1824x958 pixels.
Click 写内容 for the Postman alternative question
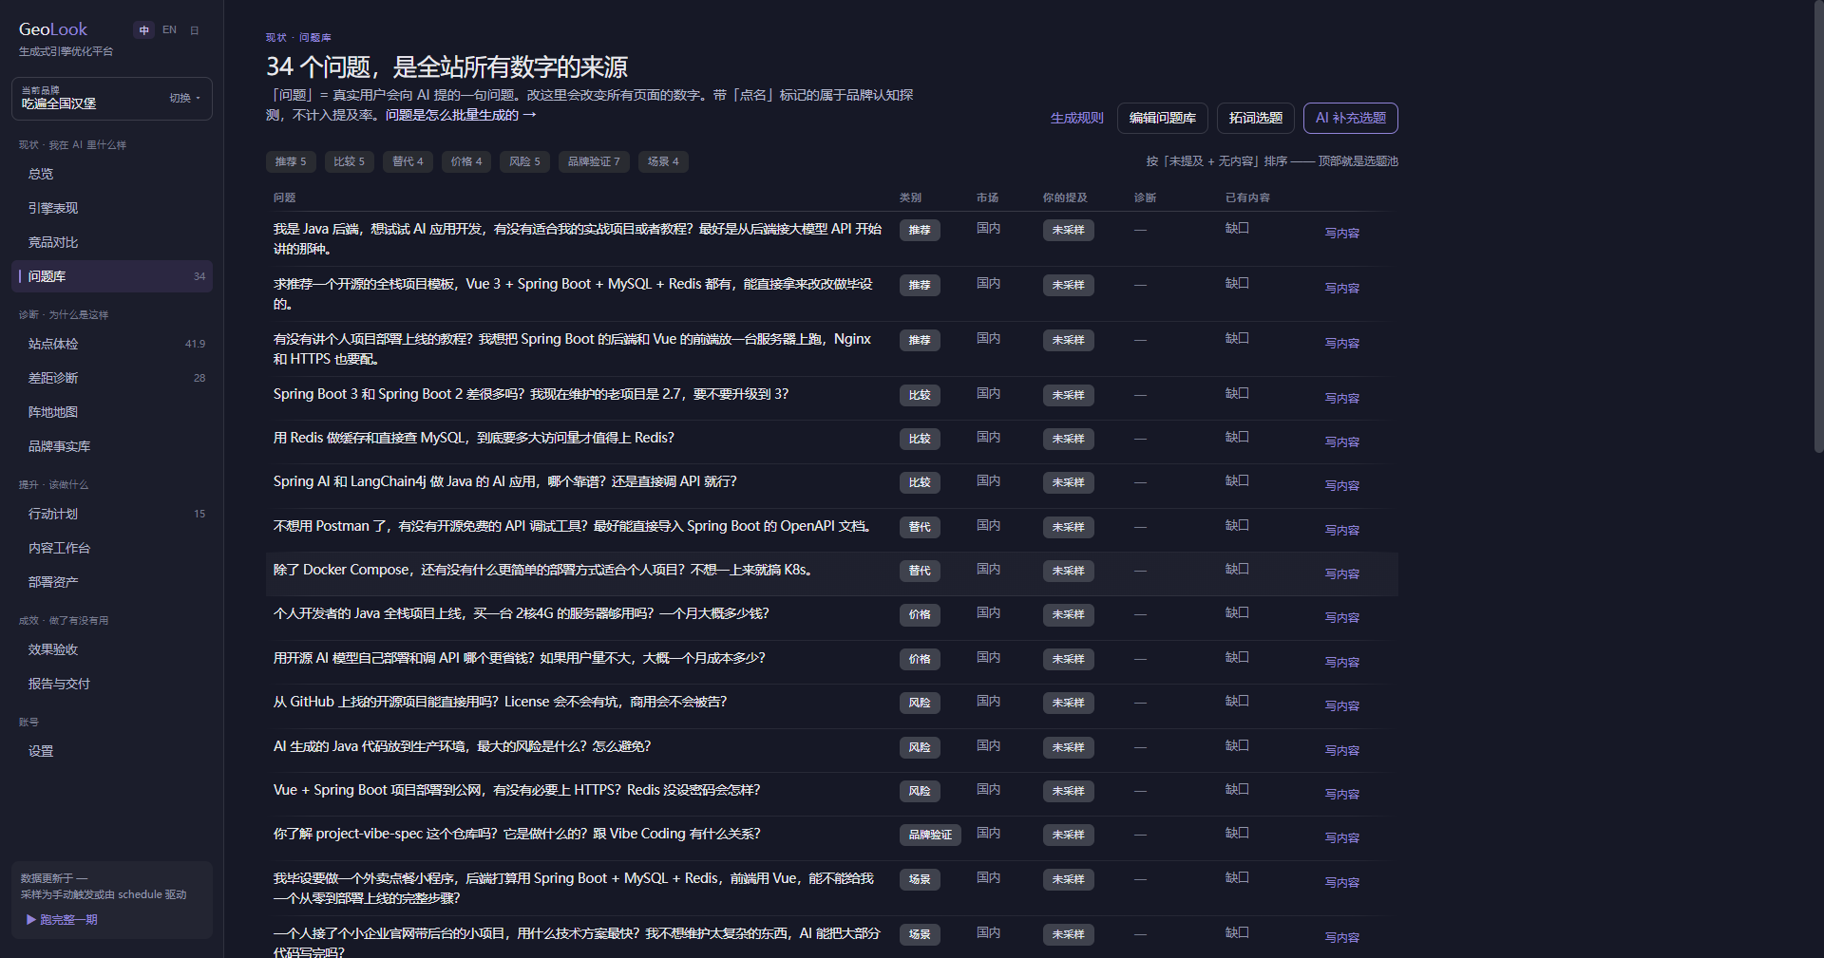[1341, 530]
